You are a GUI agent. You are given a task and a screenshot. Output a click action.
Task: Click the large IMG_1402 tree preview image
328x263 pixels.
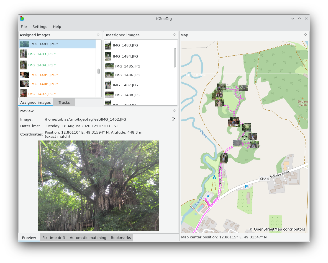click(x=98, y=186)
